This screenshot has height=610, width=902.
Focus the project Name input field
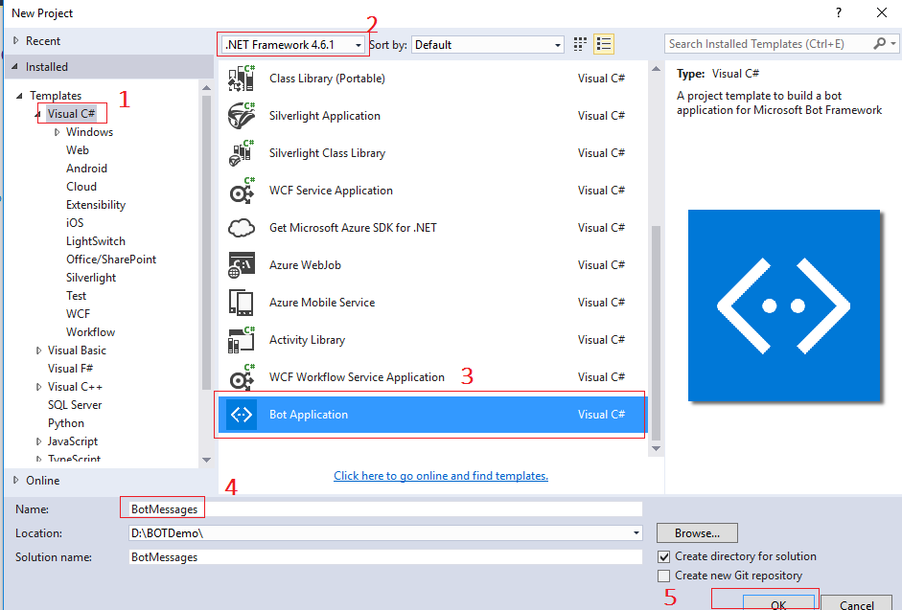tap(385, 508)
